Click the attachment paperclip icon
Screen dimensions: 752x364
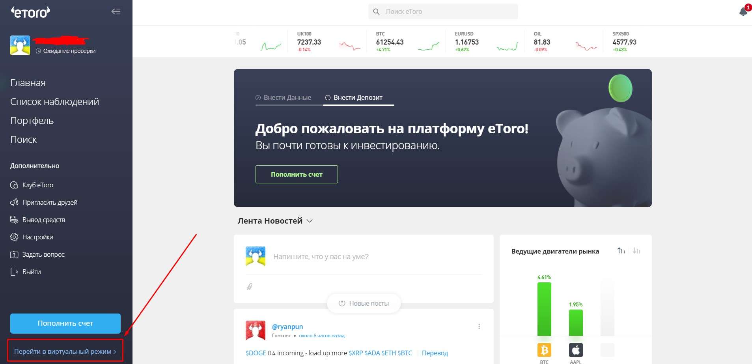pos(250,287)
